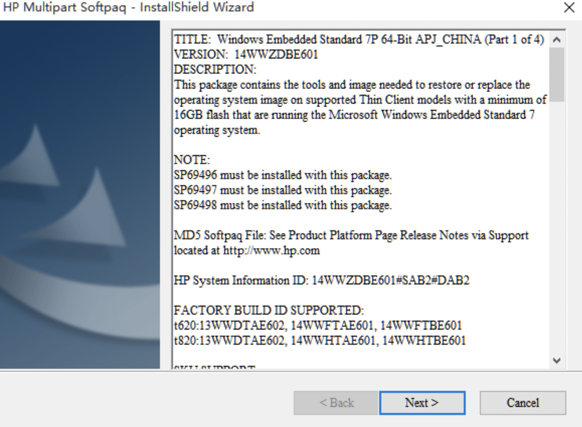This screenshot has height=427, width=582.
Task: Click the disabled Back button
Action: coord(337,402)
